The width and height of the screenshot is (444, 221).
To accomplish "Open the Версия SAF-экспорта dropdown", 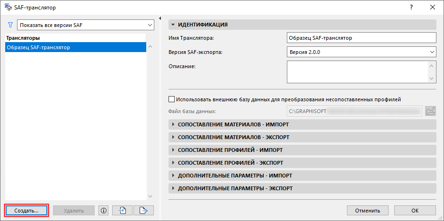I will pos(361,52).
